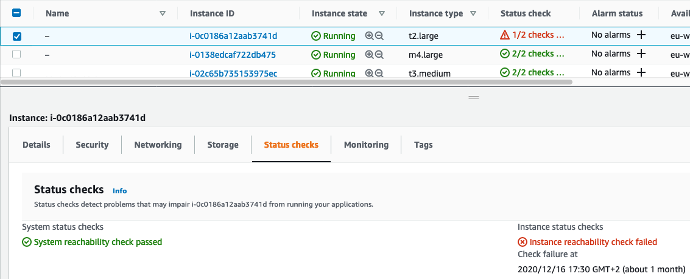The width and height of the screenshot is (690, 279).
Task: Open instance link i-0138edcaf722db475
Action: 233,55
